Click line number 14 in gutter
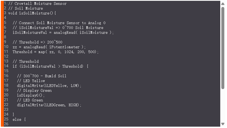Image resolution: width=227 pixels, height=128 pixels. coord(6,66)
